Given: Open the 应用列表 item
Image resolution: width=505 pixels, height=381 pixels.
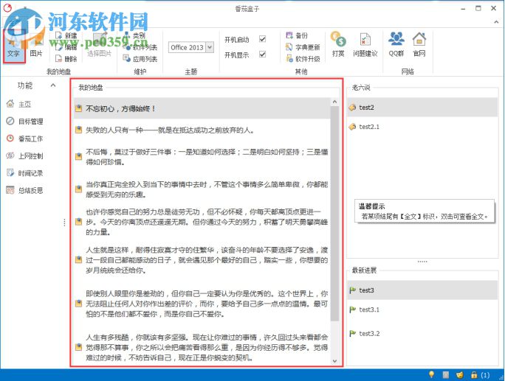Looking at the screenshot, I should click(140, 59).
